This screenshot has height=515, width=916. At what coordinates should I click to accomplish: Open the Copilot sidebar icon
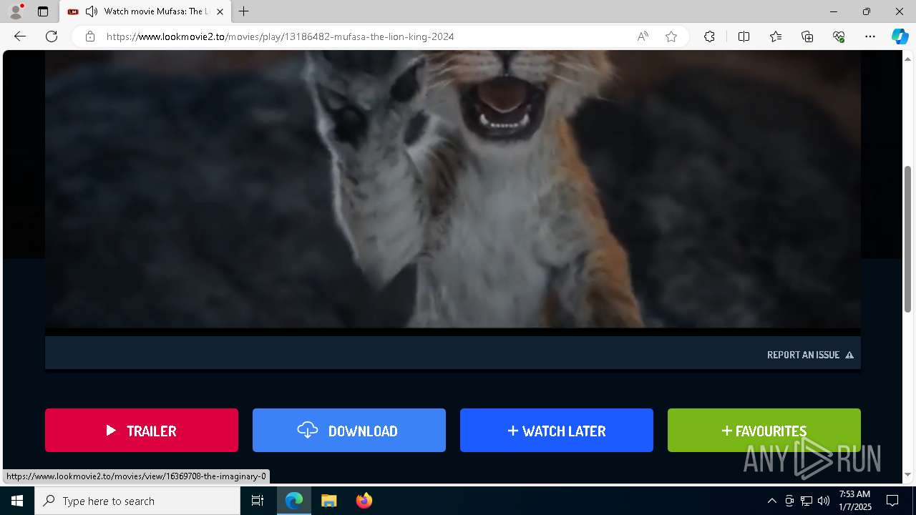(x=900, y=36)
